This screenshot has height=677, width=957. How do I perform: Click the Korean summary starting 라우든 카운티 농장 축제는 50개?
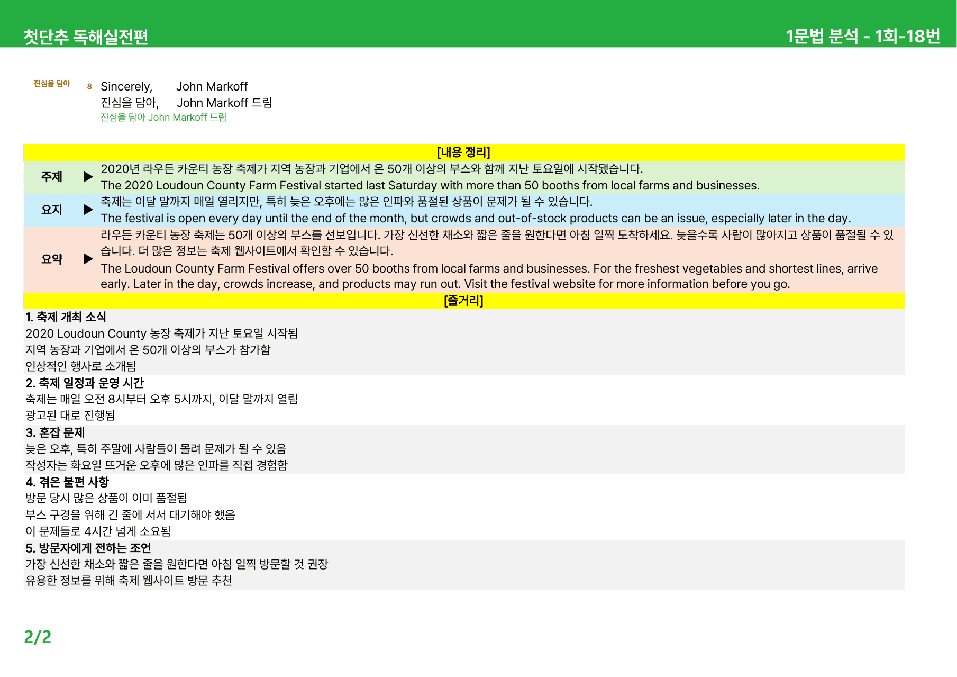click(x=497, y=242)
